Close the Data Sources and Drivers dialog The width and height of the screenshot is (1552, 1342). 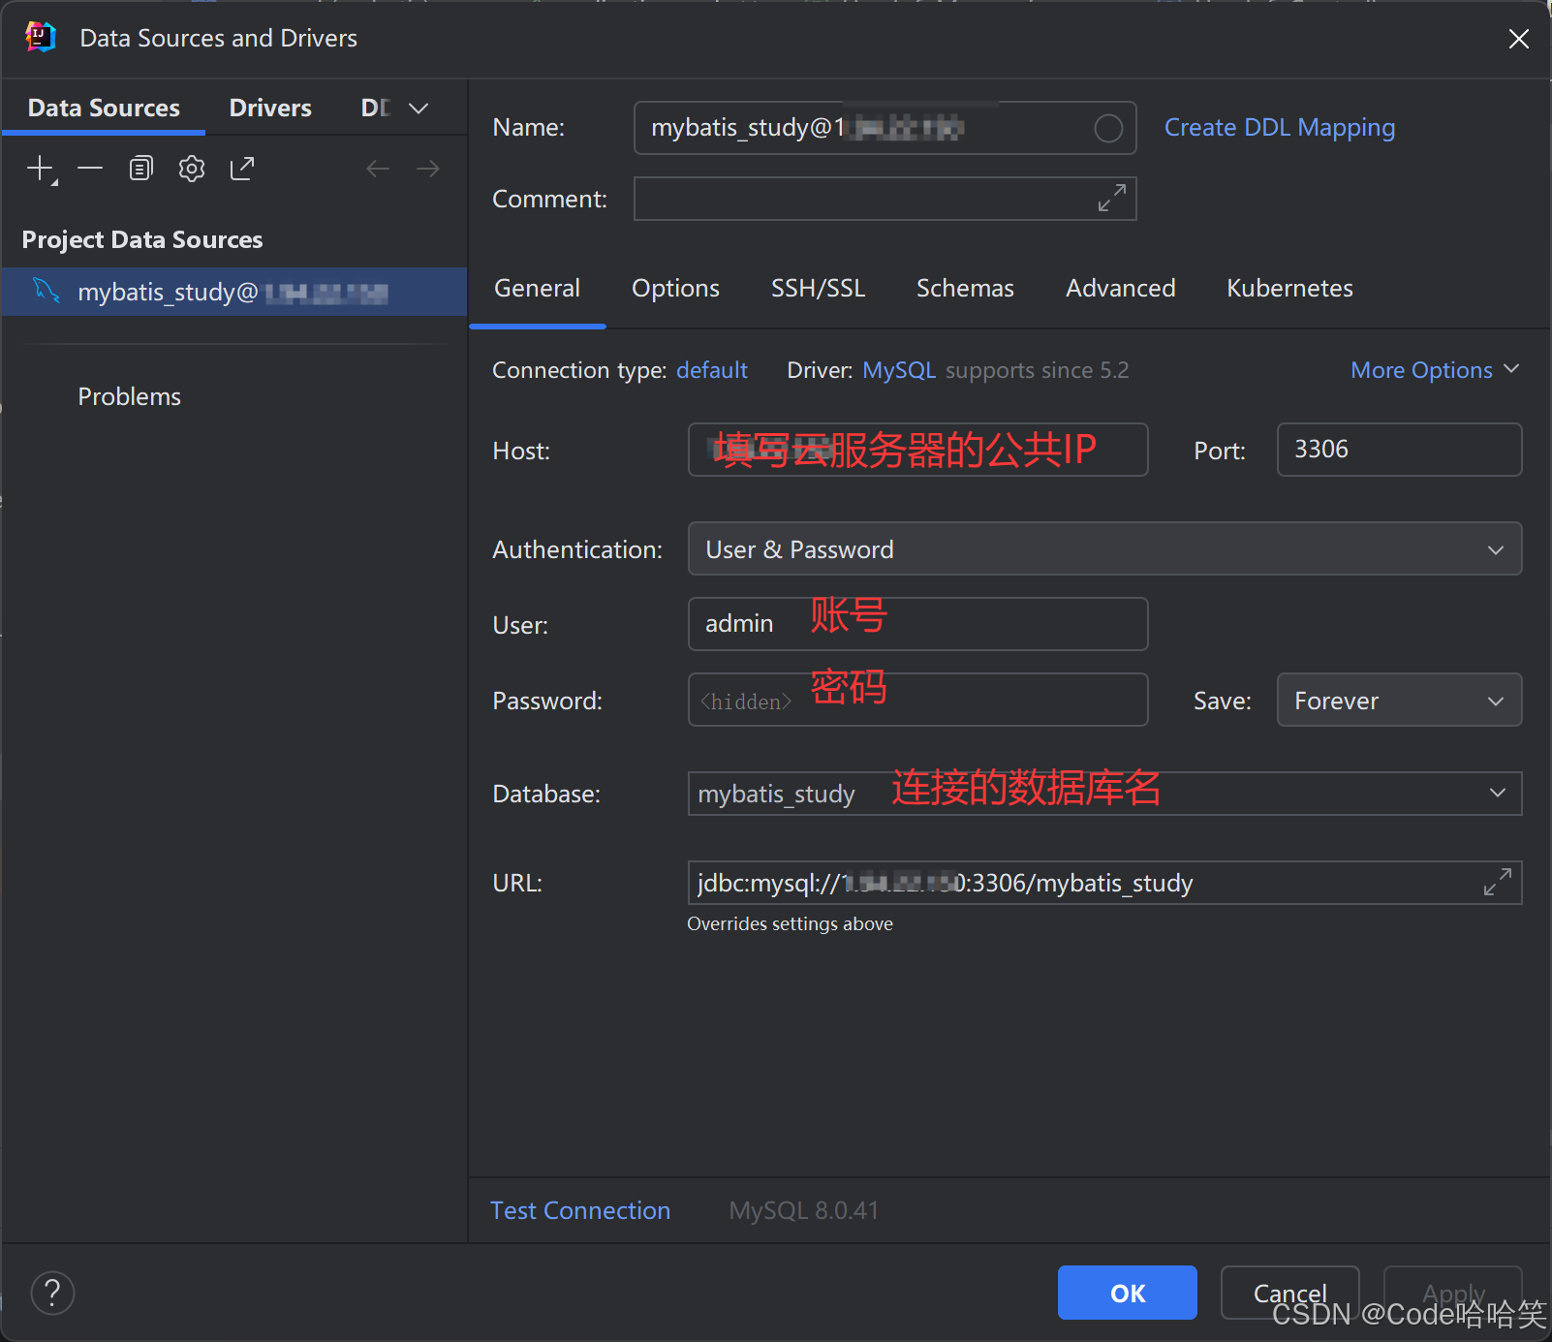1519,39
